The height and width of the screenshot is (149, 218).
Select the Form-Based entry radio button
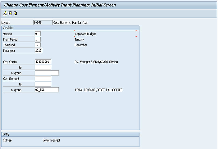tap(44, 140)
